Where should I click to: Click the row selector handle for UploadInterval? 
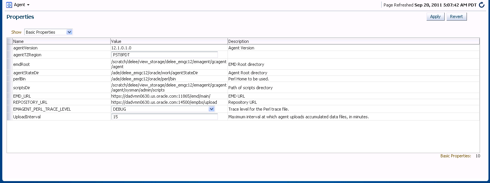9,117
